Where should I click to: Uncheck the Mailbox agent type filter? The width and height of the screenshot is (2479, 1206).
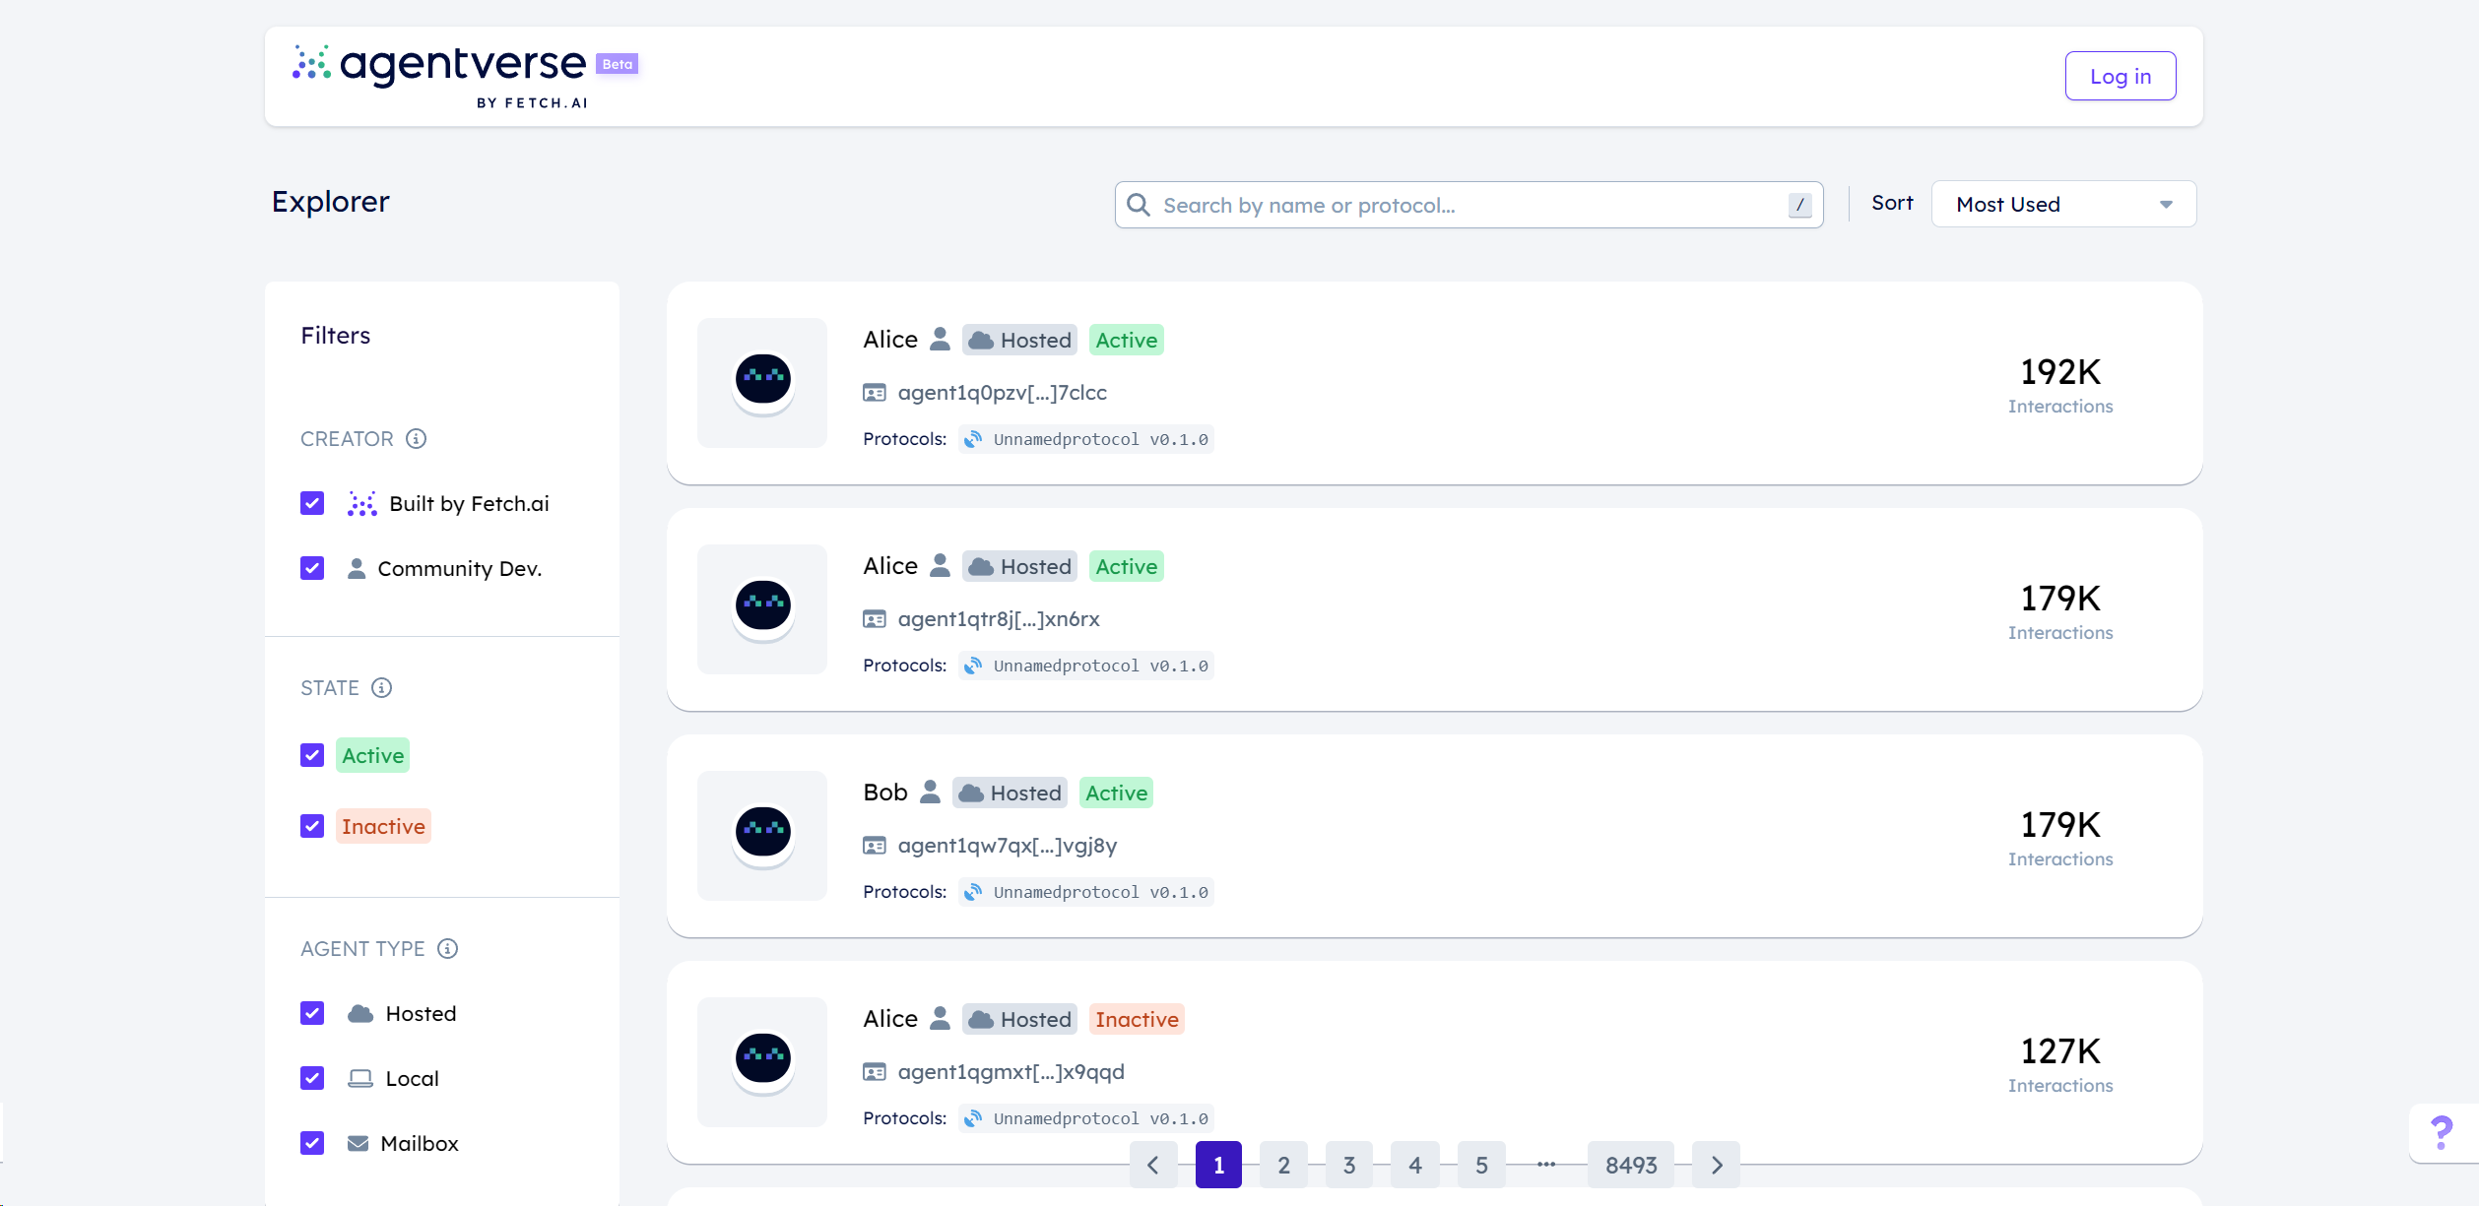312,1143
